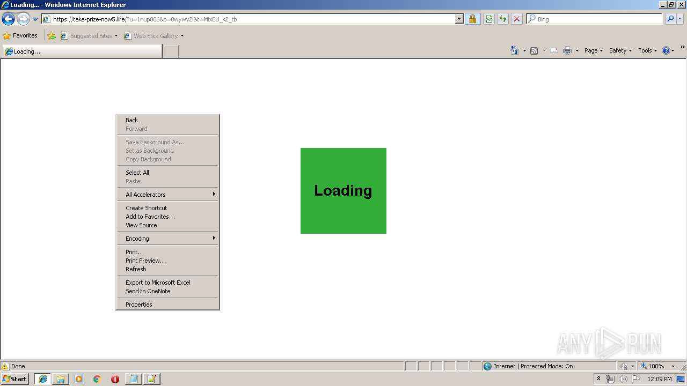Open All Accelerators submenu
This screenshot has height=386, width=687.
pos(167,195)
